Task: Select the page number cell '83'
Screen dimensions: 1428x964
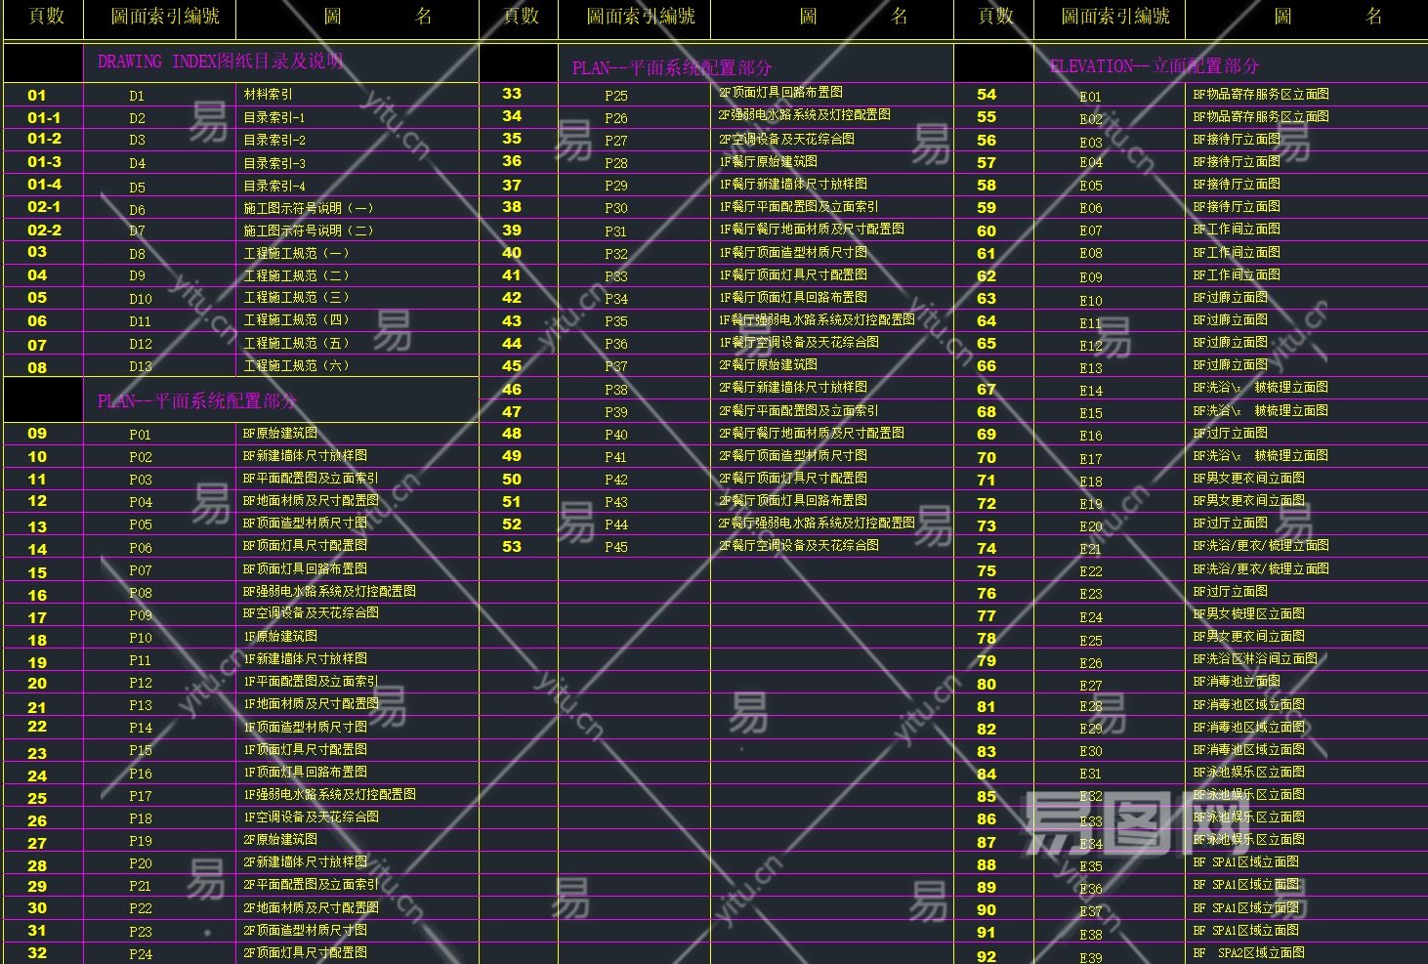Action: click(x=987, y=751)
